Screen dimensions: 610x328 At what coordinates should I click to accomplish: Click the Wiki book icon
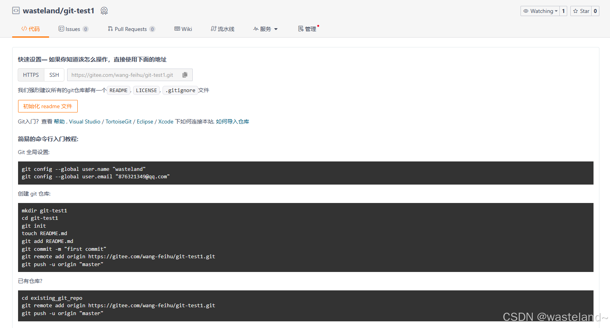[x=177, y=29]
